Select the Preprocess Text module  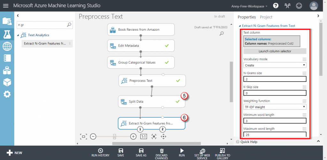[152, 81]
